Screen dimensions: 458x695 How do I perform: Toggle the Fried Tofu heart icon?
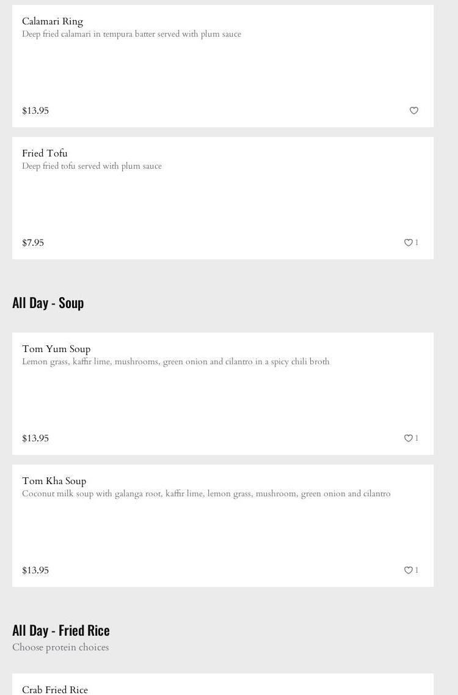click(x=409, y=243)
